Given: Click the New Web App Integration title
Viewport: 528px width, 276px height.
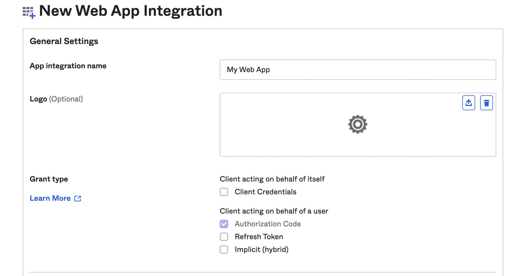Looking at the screenshot, I should 131,11.
